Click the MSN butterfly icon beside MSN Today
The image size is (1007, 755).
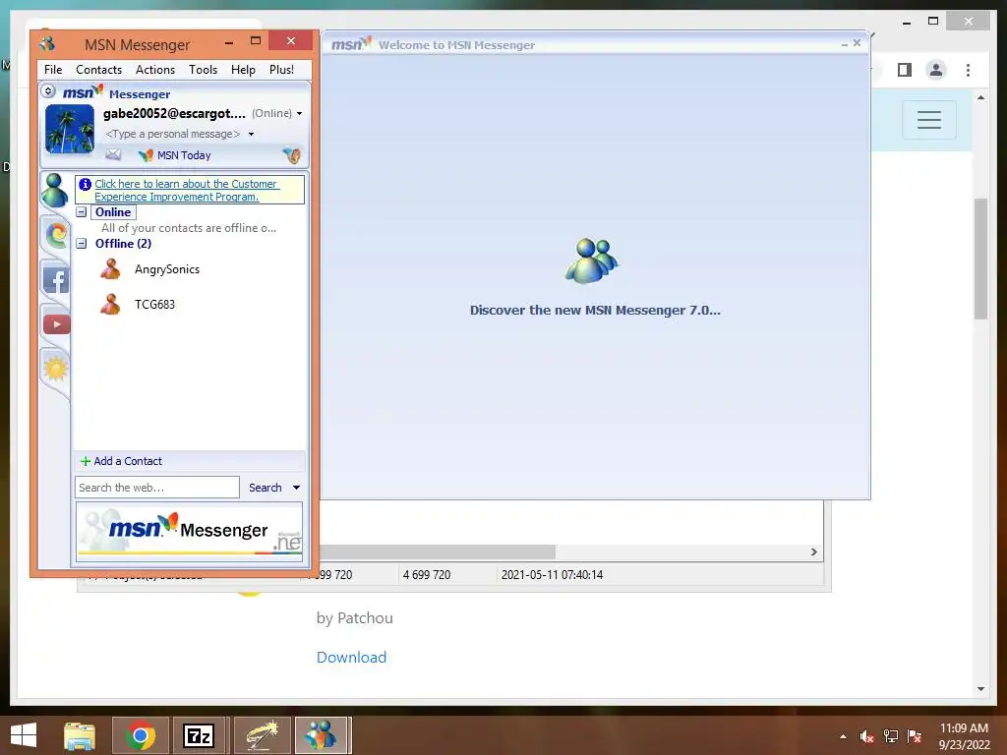pos(146,155)
